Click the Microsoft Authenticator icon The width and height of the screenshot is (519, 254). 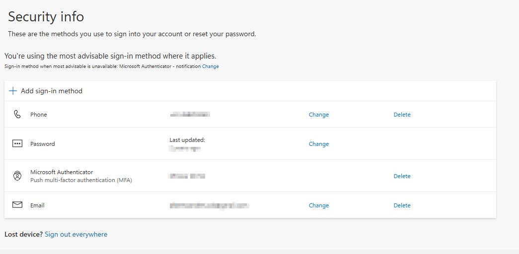(17, 176)
